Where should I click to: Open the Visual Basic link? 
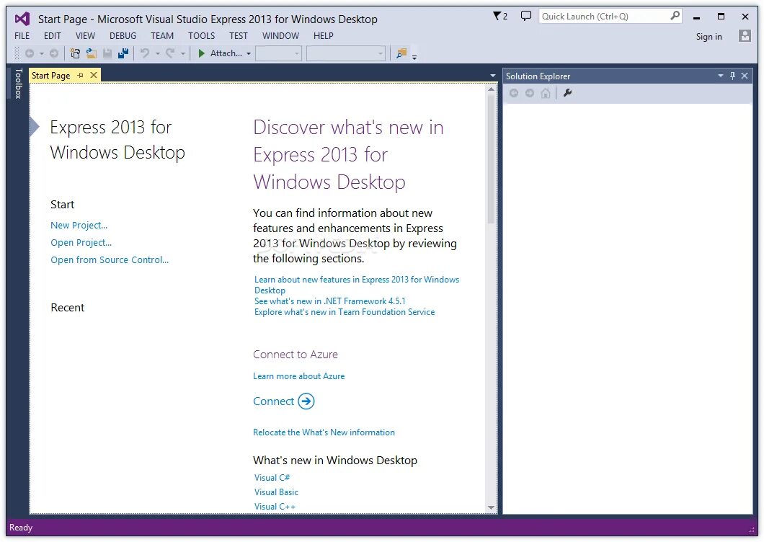276,492
